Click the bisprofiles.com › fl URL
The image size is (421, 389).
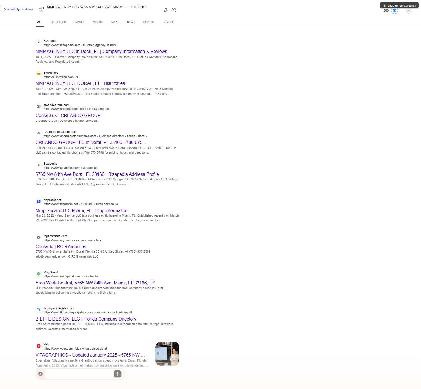coord(61,77)
